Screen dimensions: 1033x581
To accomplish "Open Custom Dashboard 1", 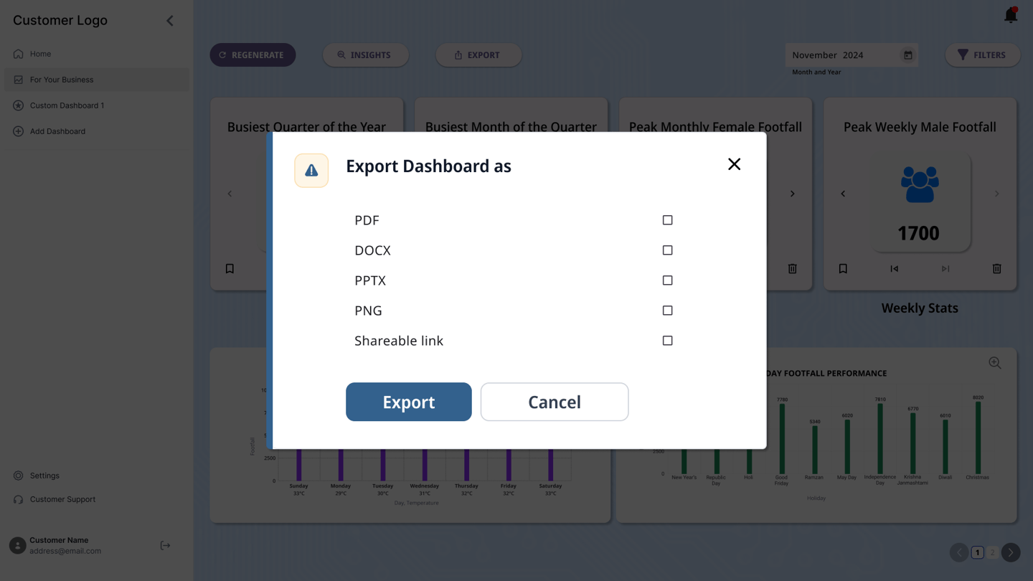I will pos(67,105).
